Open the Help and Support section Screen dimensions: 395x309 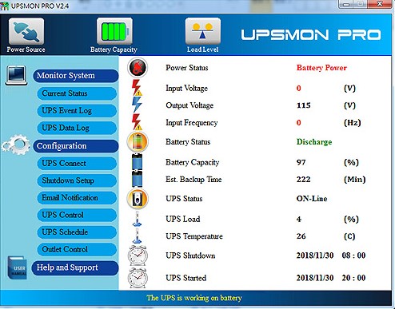pyautogui.click(x=75, y=267)
